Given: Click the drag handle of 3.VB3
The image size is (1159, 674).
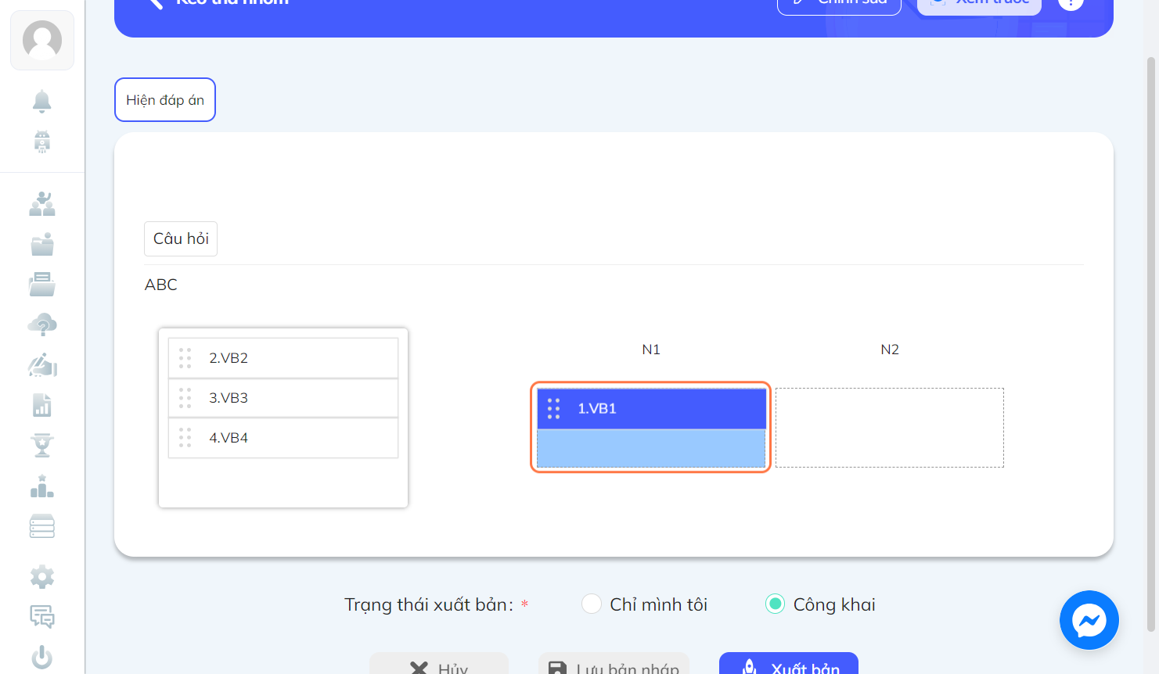Looking at the screenshot, I should click(x=185, y=398).
